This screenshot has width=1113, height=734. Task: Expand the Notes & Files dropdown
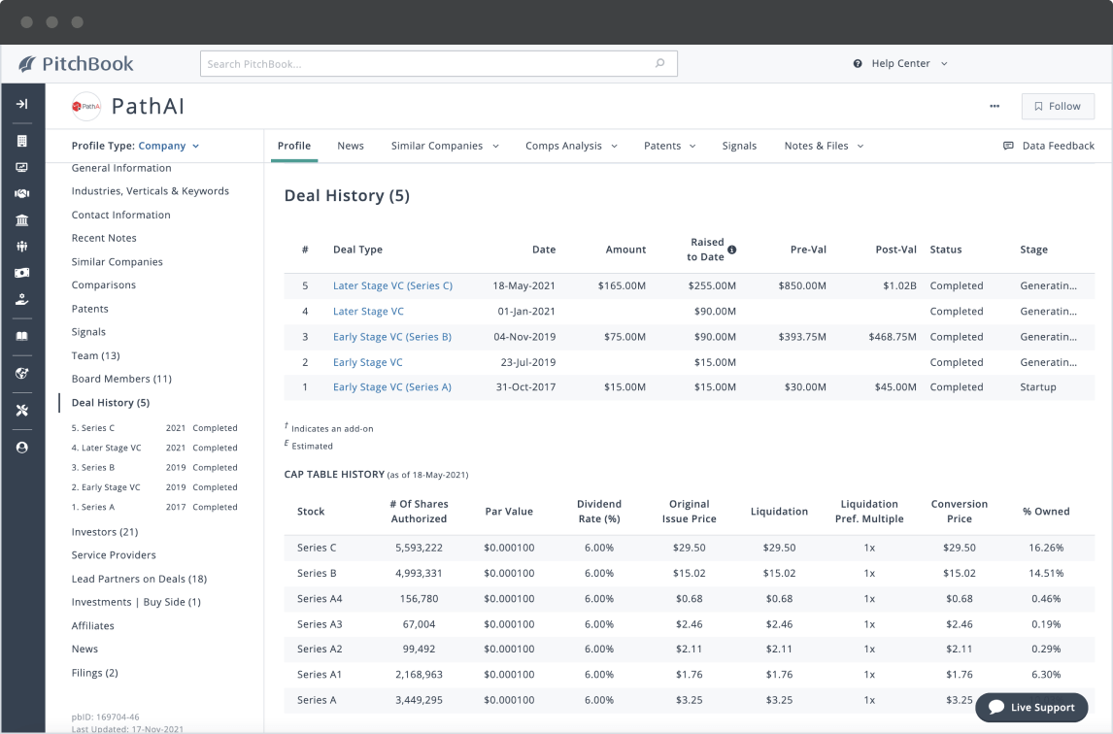click(x=860, y=146)
